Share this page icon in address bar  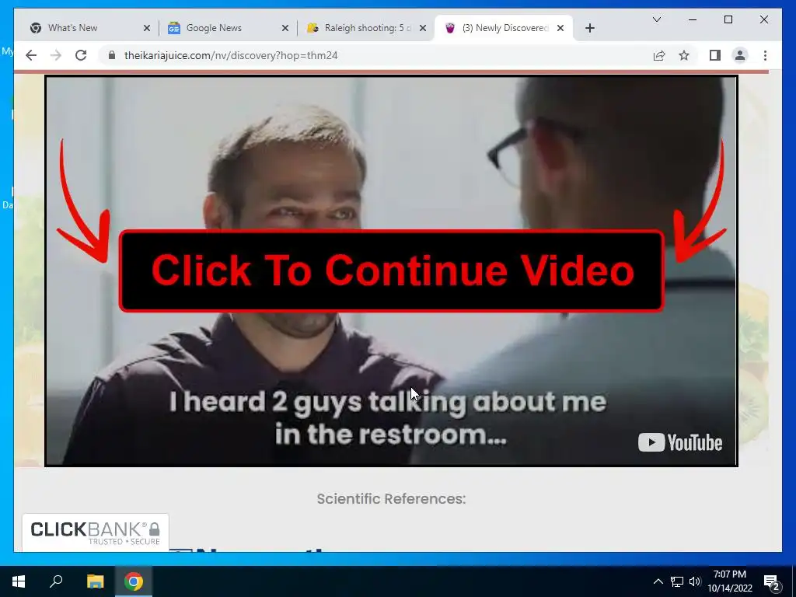(x=659, y=55)
